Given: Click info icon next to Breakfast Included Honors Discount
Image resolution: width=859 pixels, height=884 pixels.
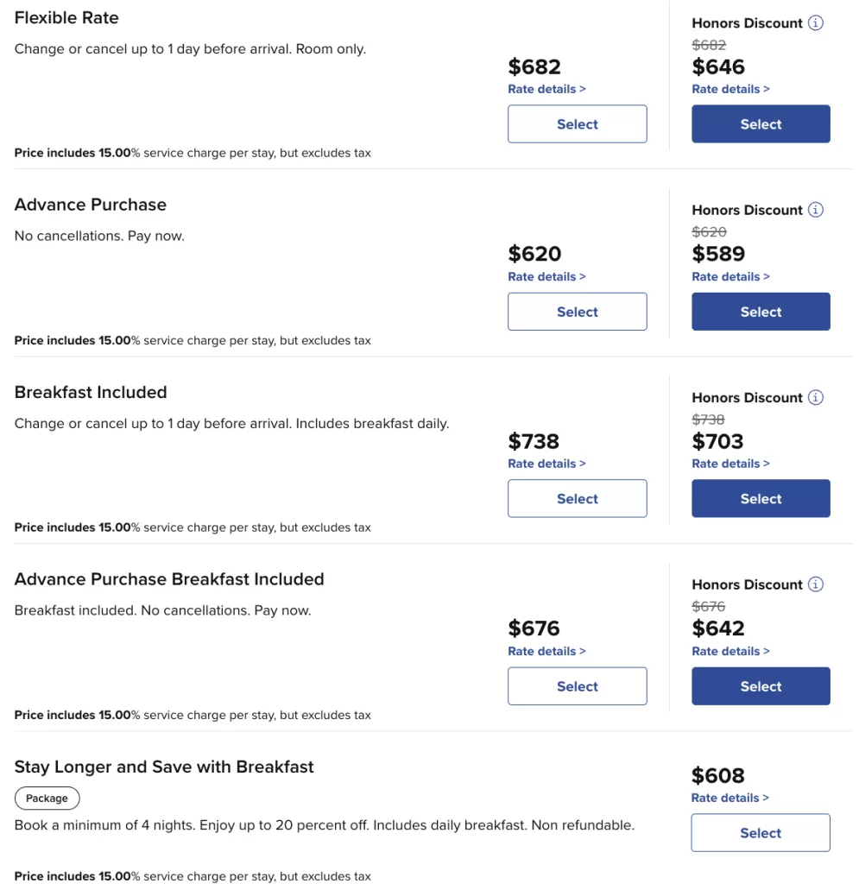Looking at the screenshot, I should [816, 397].
